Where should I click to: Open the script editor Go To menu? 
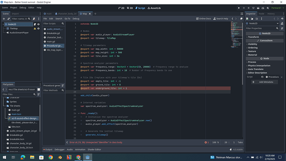pos(67,19)
